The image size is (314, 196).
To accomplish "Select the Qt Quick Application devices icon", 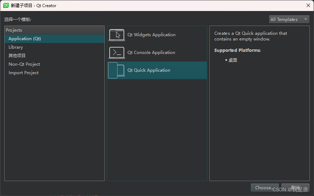I will 117,70.
